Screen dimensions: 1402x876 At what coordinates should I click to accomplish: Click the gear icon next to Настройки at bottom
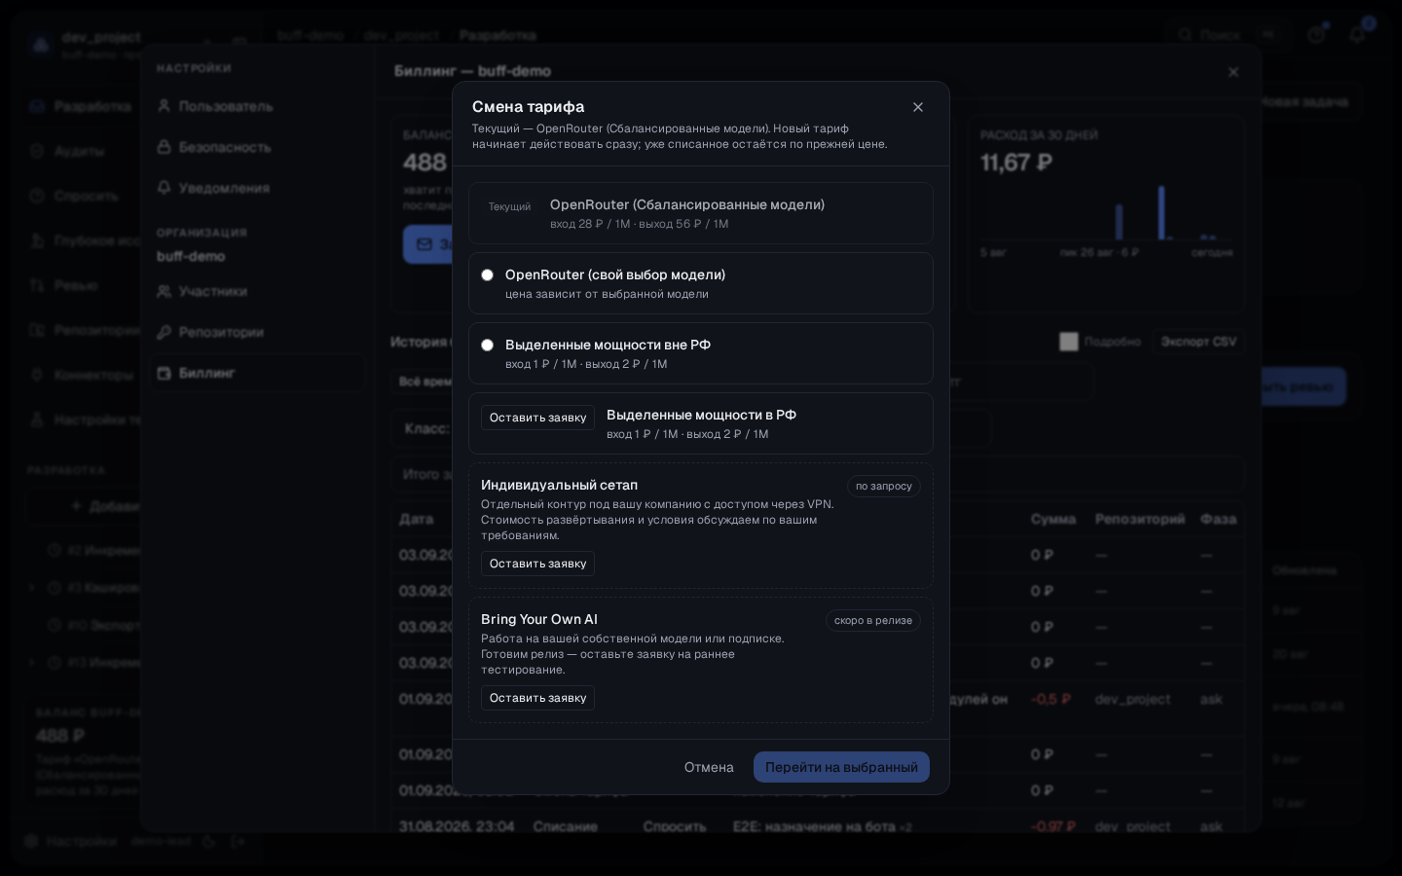[x=31, y=841]
